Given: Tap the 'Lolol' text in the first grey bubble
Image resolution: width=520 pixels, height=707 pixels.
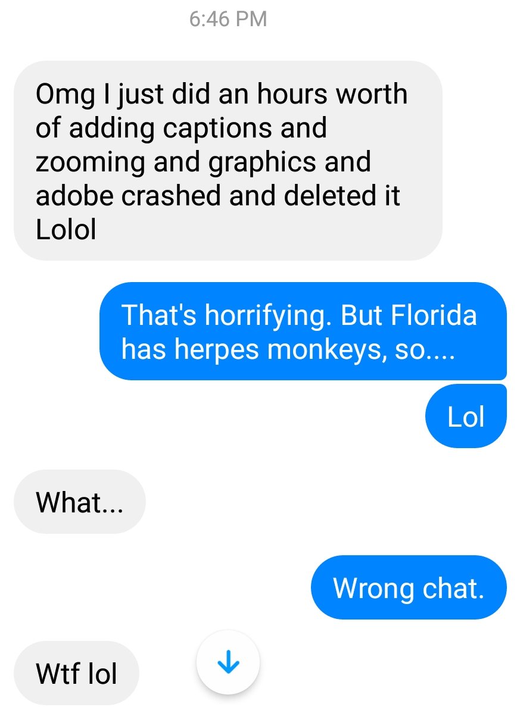Looking at the screenshot, I should coord(66,230).
